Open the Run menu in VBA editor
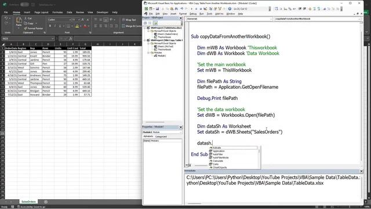 (202, 14)
